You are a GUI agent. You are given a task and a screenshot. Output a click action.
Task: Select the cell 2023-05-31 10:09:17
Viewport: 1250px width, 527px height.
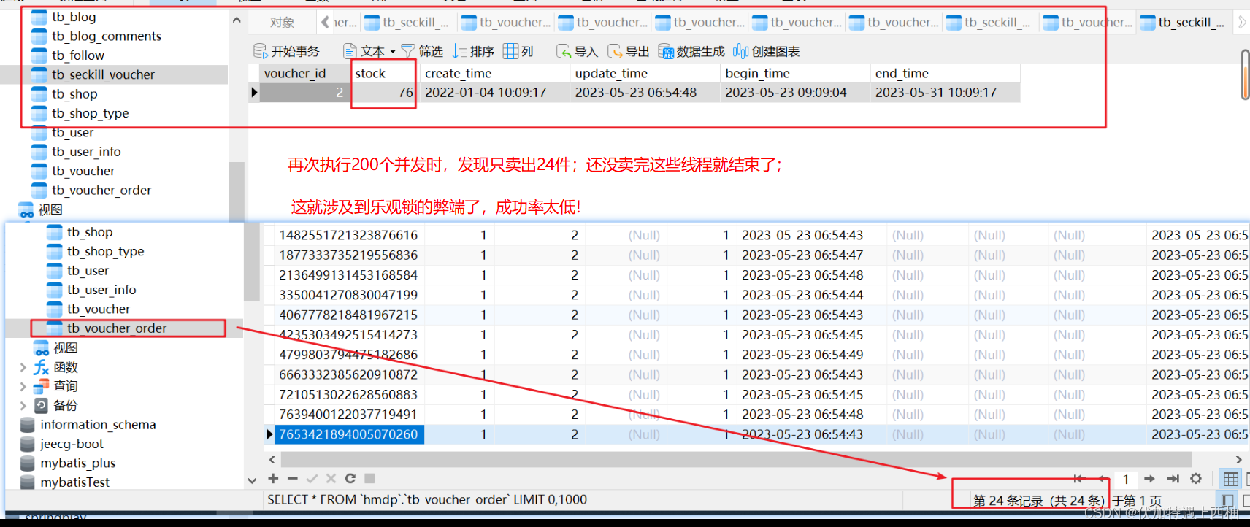[x=945, y=93]
